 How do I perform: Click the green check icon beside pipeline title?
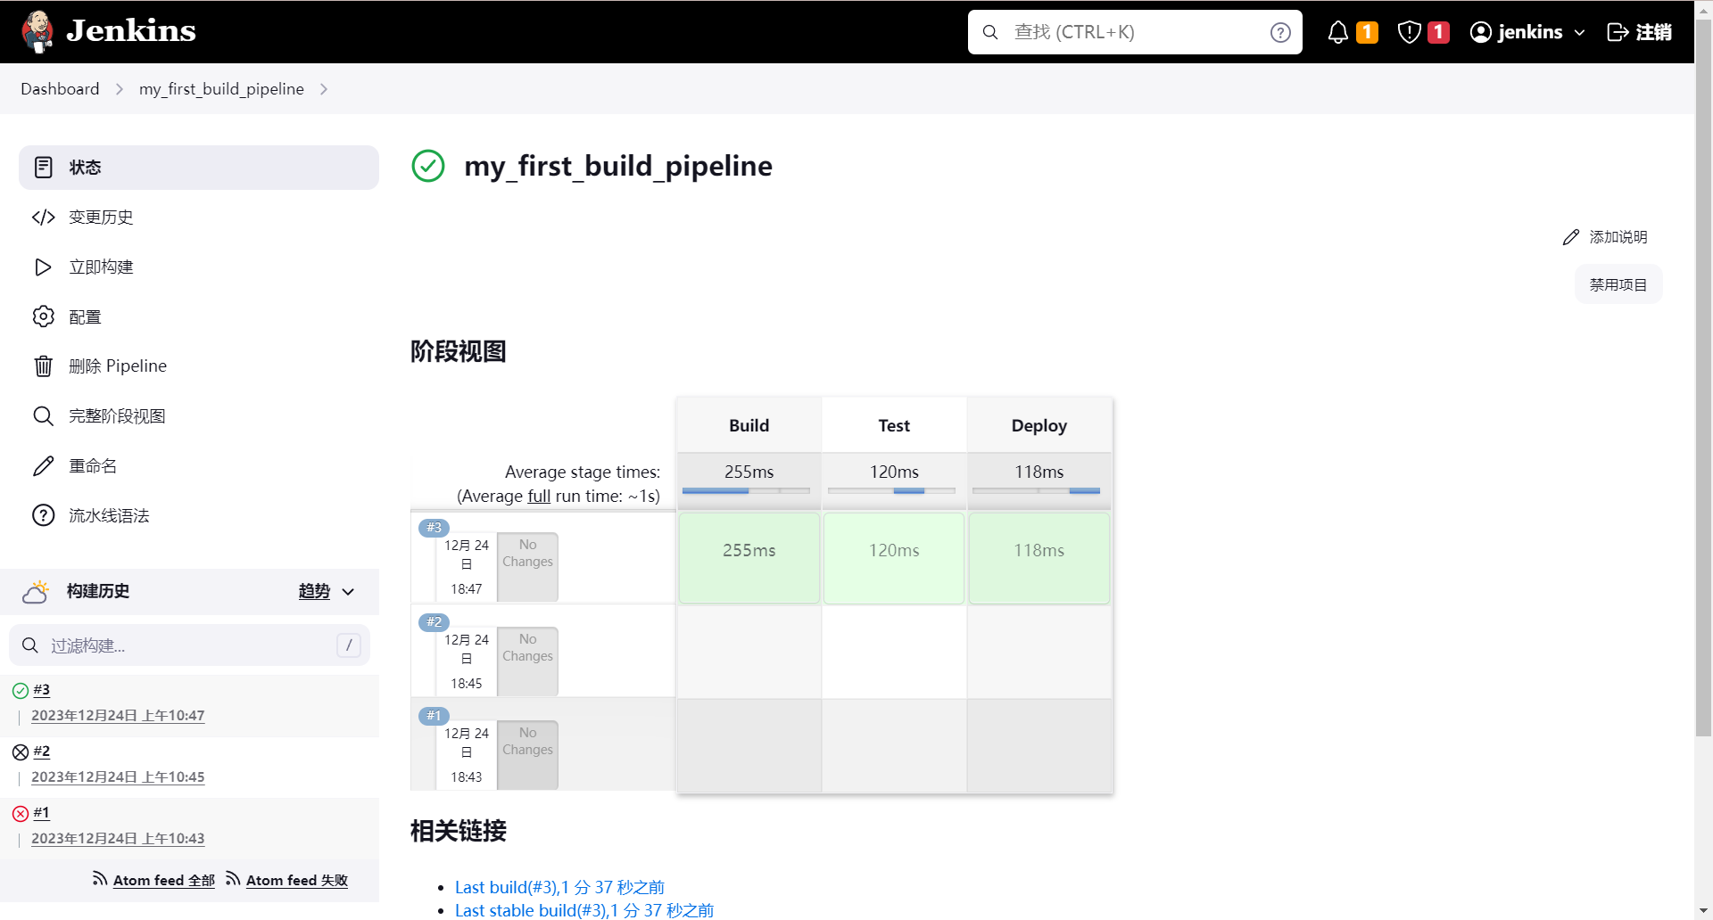click(x=428, y=166)
